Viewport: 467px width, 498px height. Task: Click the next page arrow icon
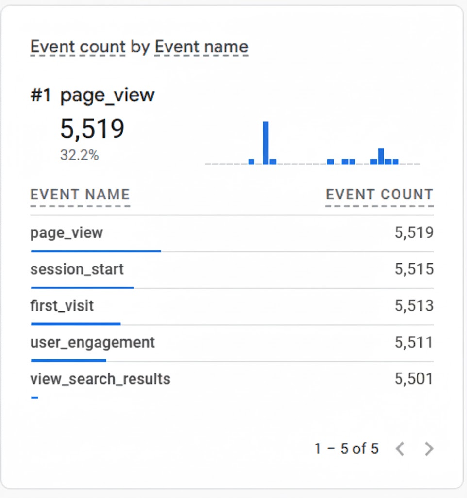[429, 448]
